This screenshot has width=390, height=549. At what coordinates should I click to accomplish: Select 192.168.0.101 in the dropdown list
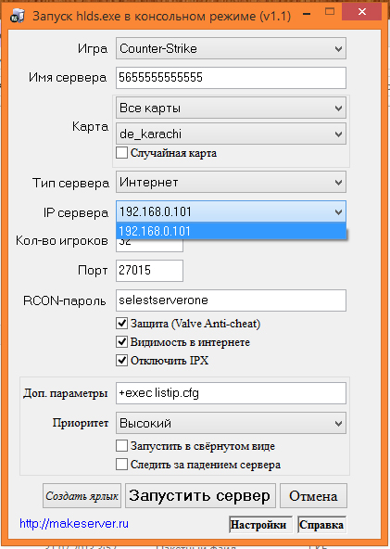point(231,231)
